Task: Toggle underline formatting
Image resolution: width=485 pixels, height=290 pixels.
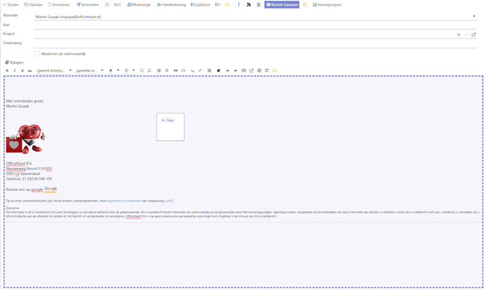Action: (22, 71)
